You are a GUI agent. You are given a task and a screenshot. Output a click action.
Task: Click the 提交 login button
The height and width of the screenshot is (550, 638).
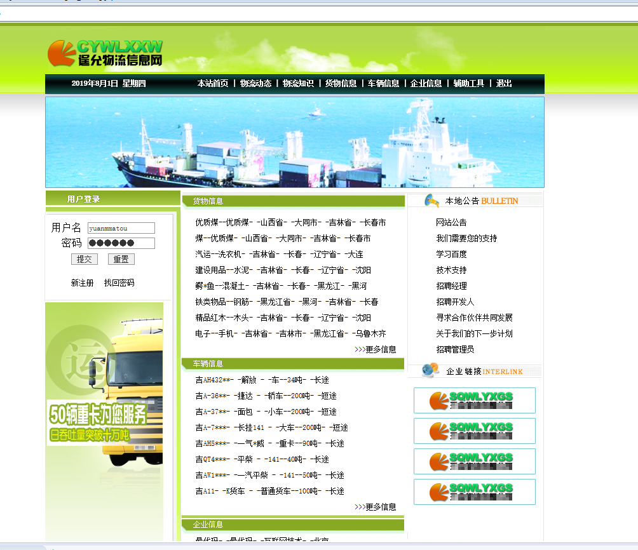click(85, 259)
